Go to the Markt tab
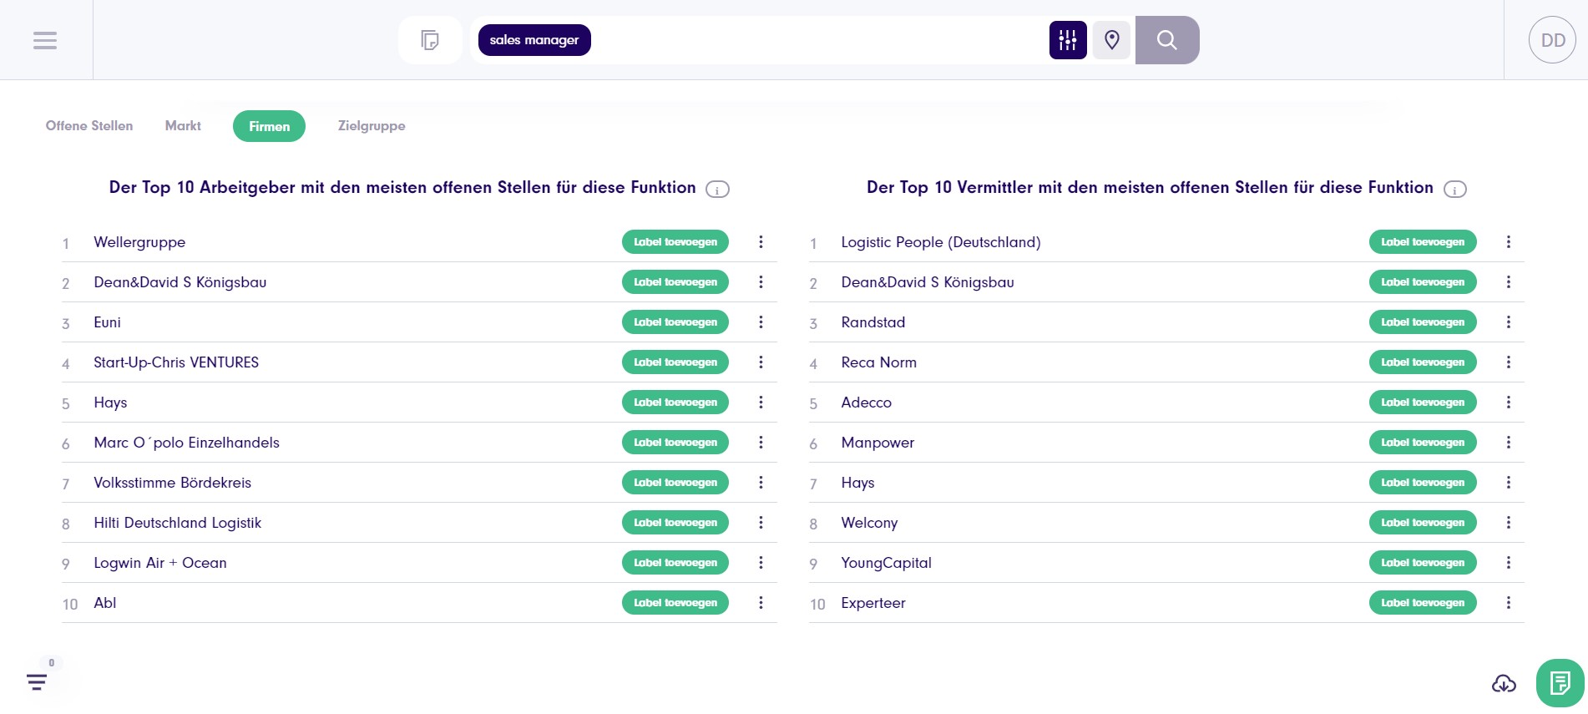 tap(183, 126)
